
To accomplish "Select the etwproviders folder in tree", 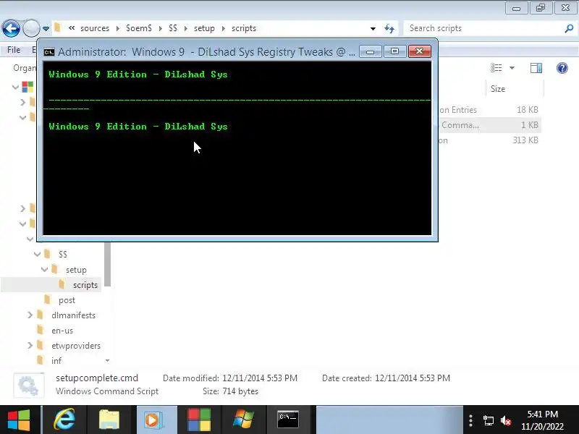I will click(x=76, y=346).
